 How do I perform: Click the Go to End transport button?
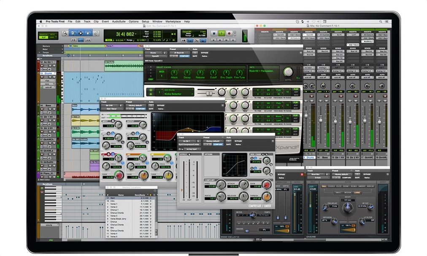click(232, 40)
